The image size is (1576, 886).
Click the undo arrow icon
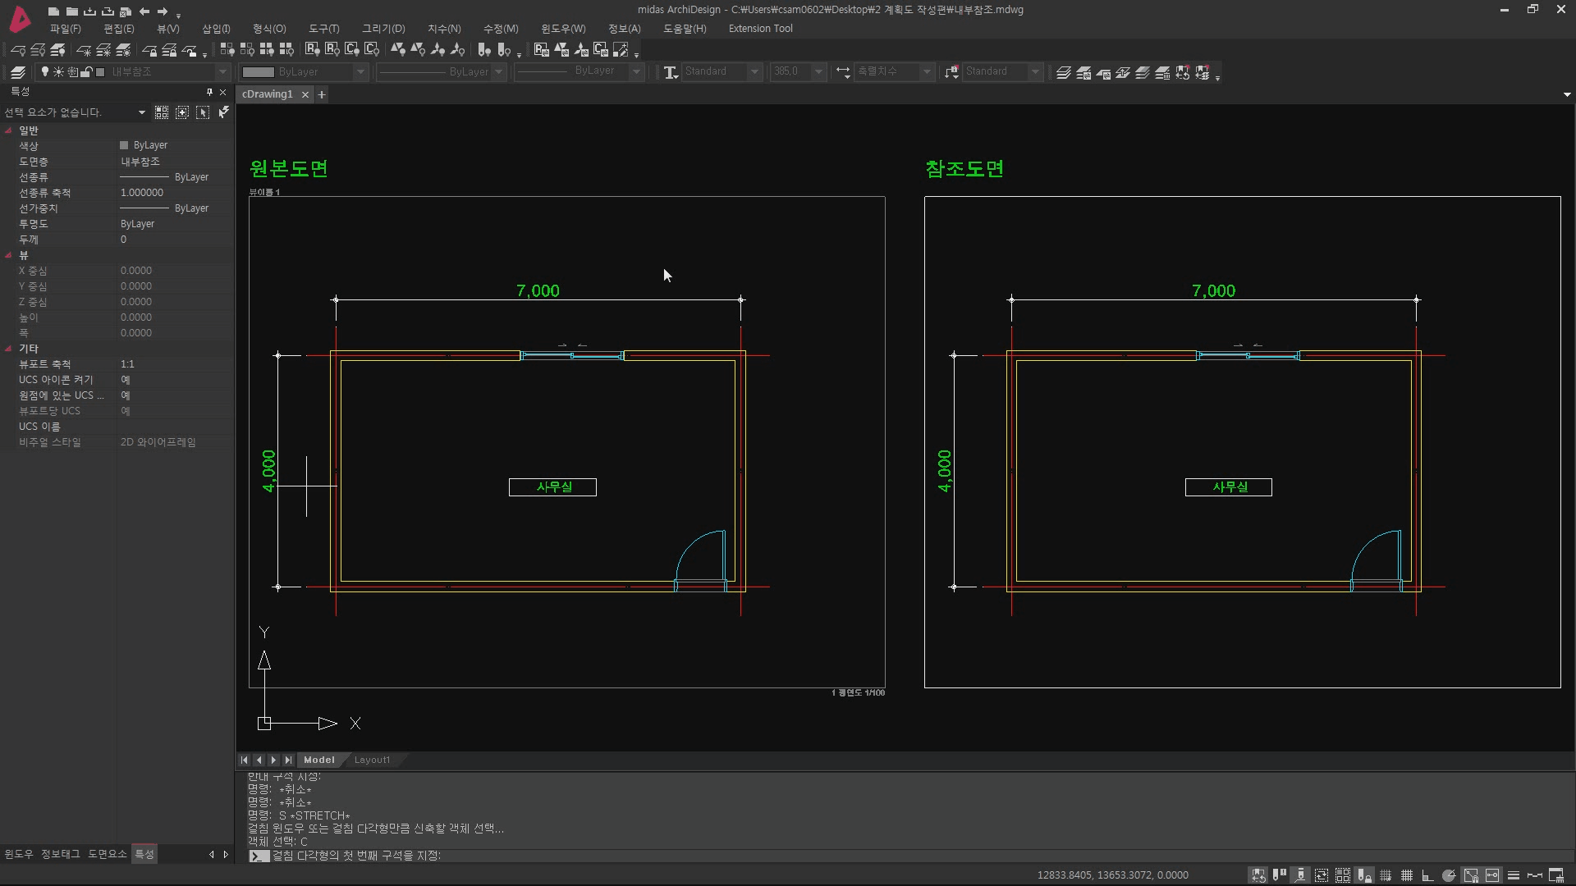pyautogui.click(x=144, y=11)
